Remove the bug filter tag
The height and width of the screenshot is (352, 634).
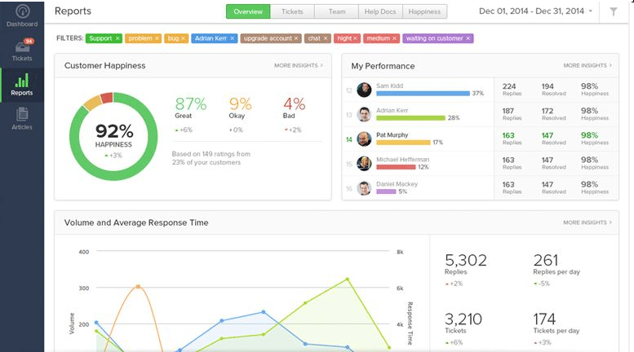coord(183,38)
